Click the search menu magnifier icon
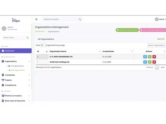Screen dimensions: 166x124 (x=28, y=37)
